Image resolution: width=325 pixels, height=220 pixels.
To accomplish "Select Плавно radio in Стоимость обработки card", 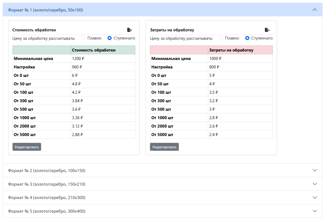I will tap(83, 38).
